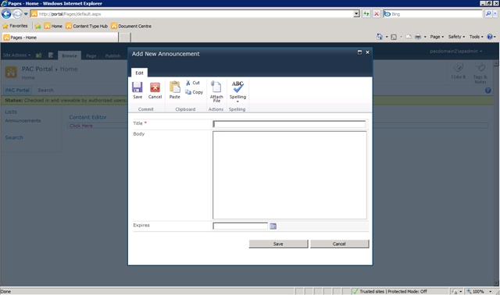Open the Safety menu
Viewport: 500px width, 295px height.
[456, 37]
